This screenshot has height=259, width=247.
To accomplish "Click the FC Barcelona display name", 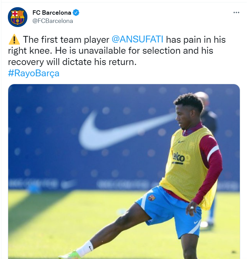I will [x=52, y=13].
